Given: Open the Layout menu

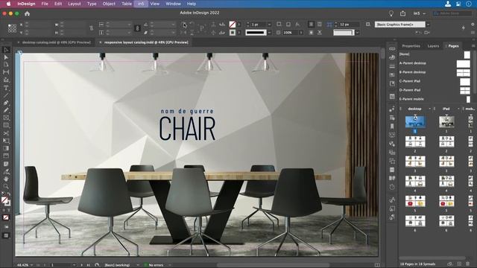Looking at the screenshot, I should coord(75,4).
